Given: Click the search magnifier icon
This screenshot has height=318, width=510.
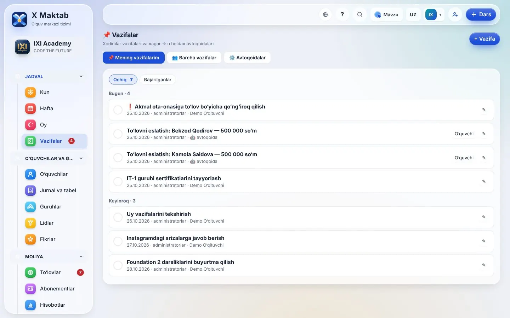Looking at the screenshot, I should pyautogui.click(x=359, y=14).
